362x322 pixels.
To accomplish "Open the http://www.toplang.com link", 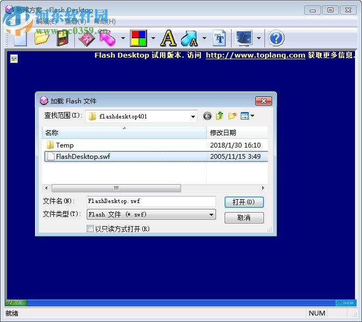I will pos(255,55).
